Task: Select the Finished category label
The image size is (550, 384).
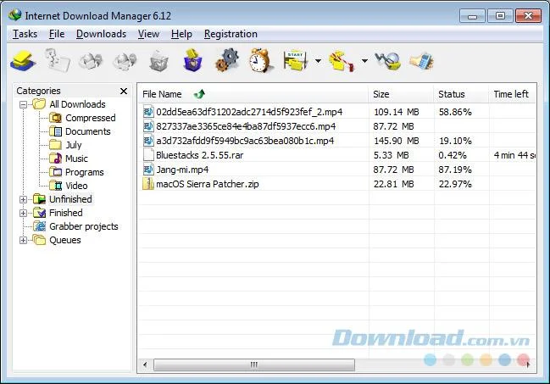Action: [66, 213]
